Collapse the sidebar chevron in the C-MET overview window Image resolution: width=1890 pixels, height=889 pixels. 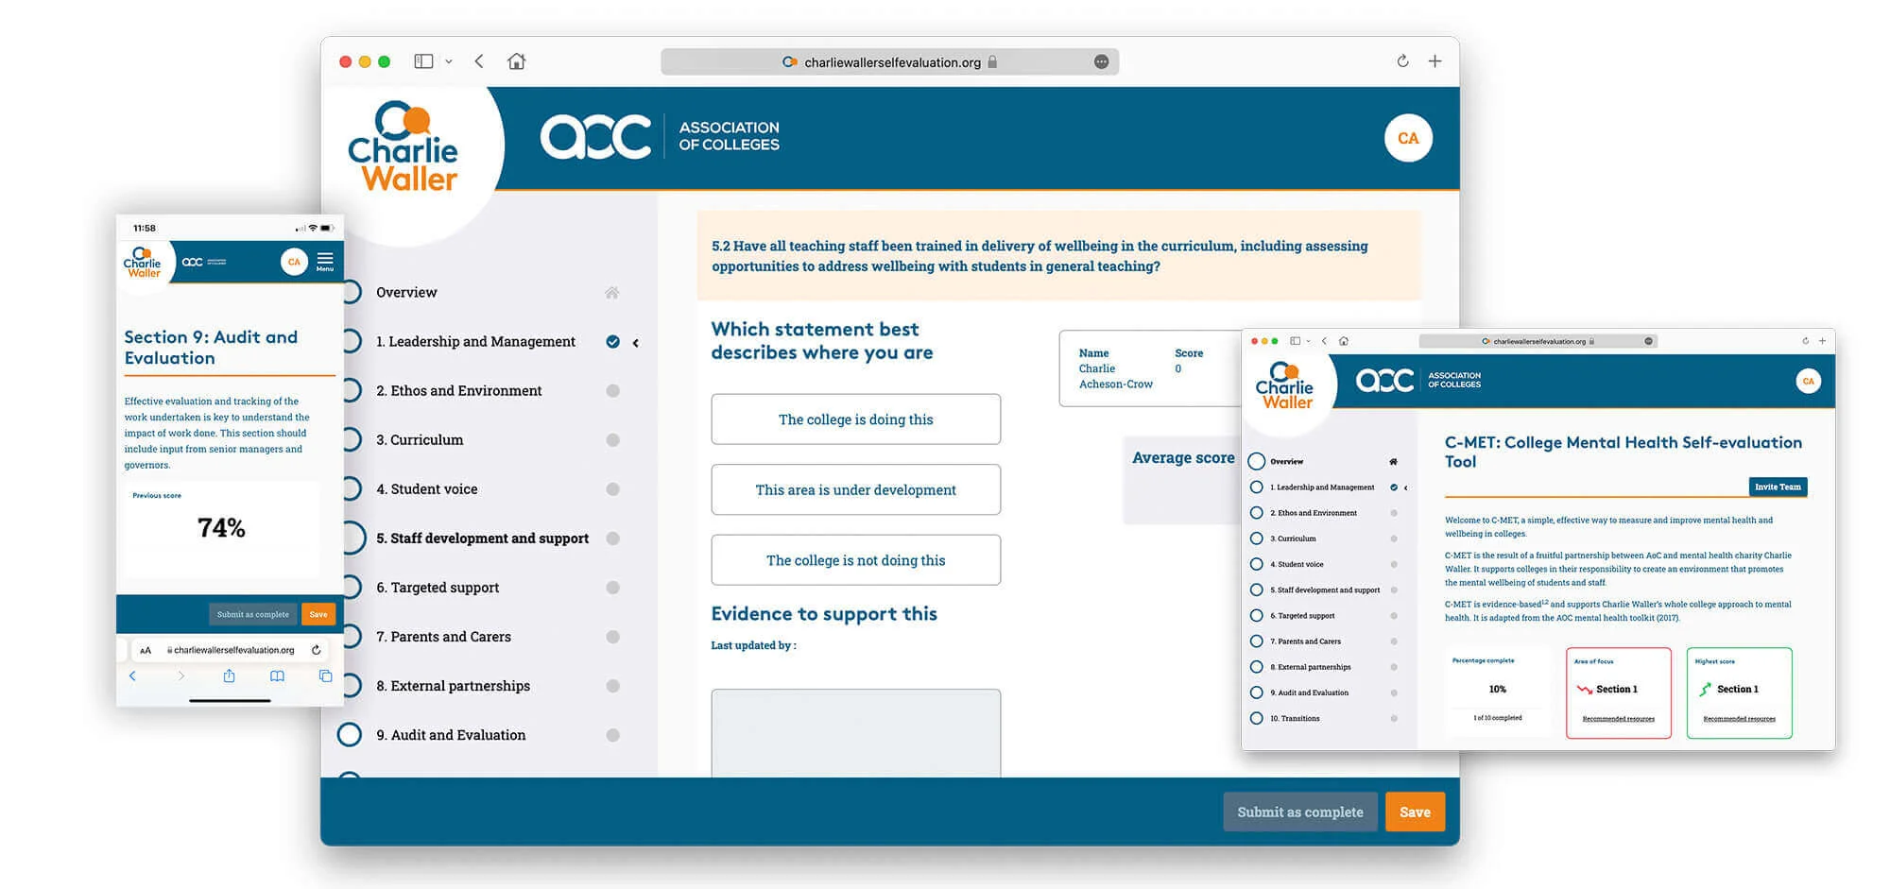(1406, 487)
